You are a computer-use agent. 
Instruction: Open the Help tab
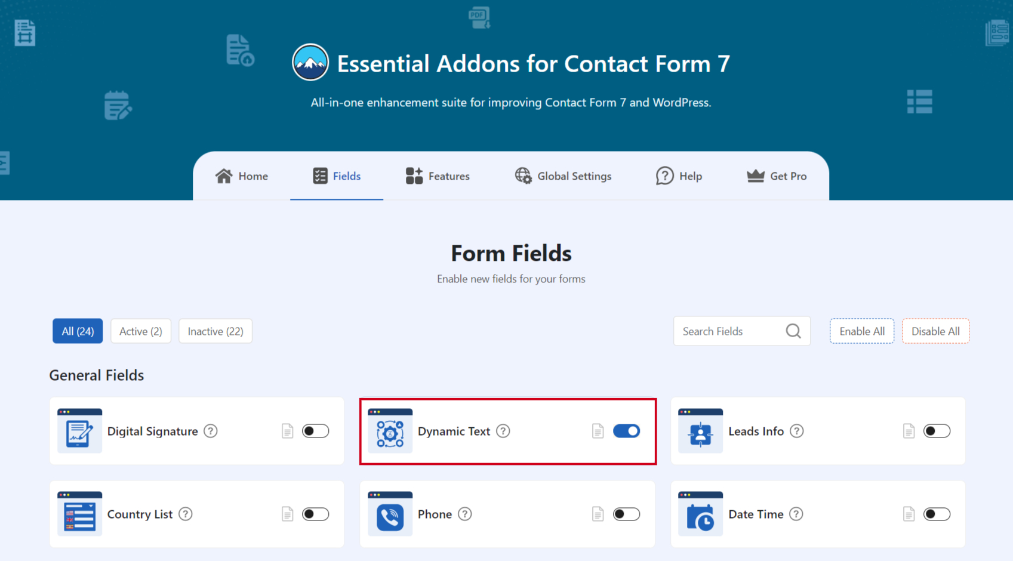tap(679, 176)
